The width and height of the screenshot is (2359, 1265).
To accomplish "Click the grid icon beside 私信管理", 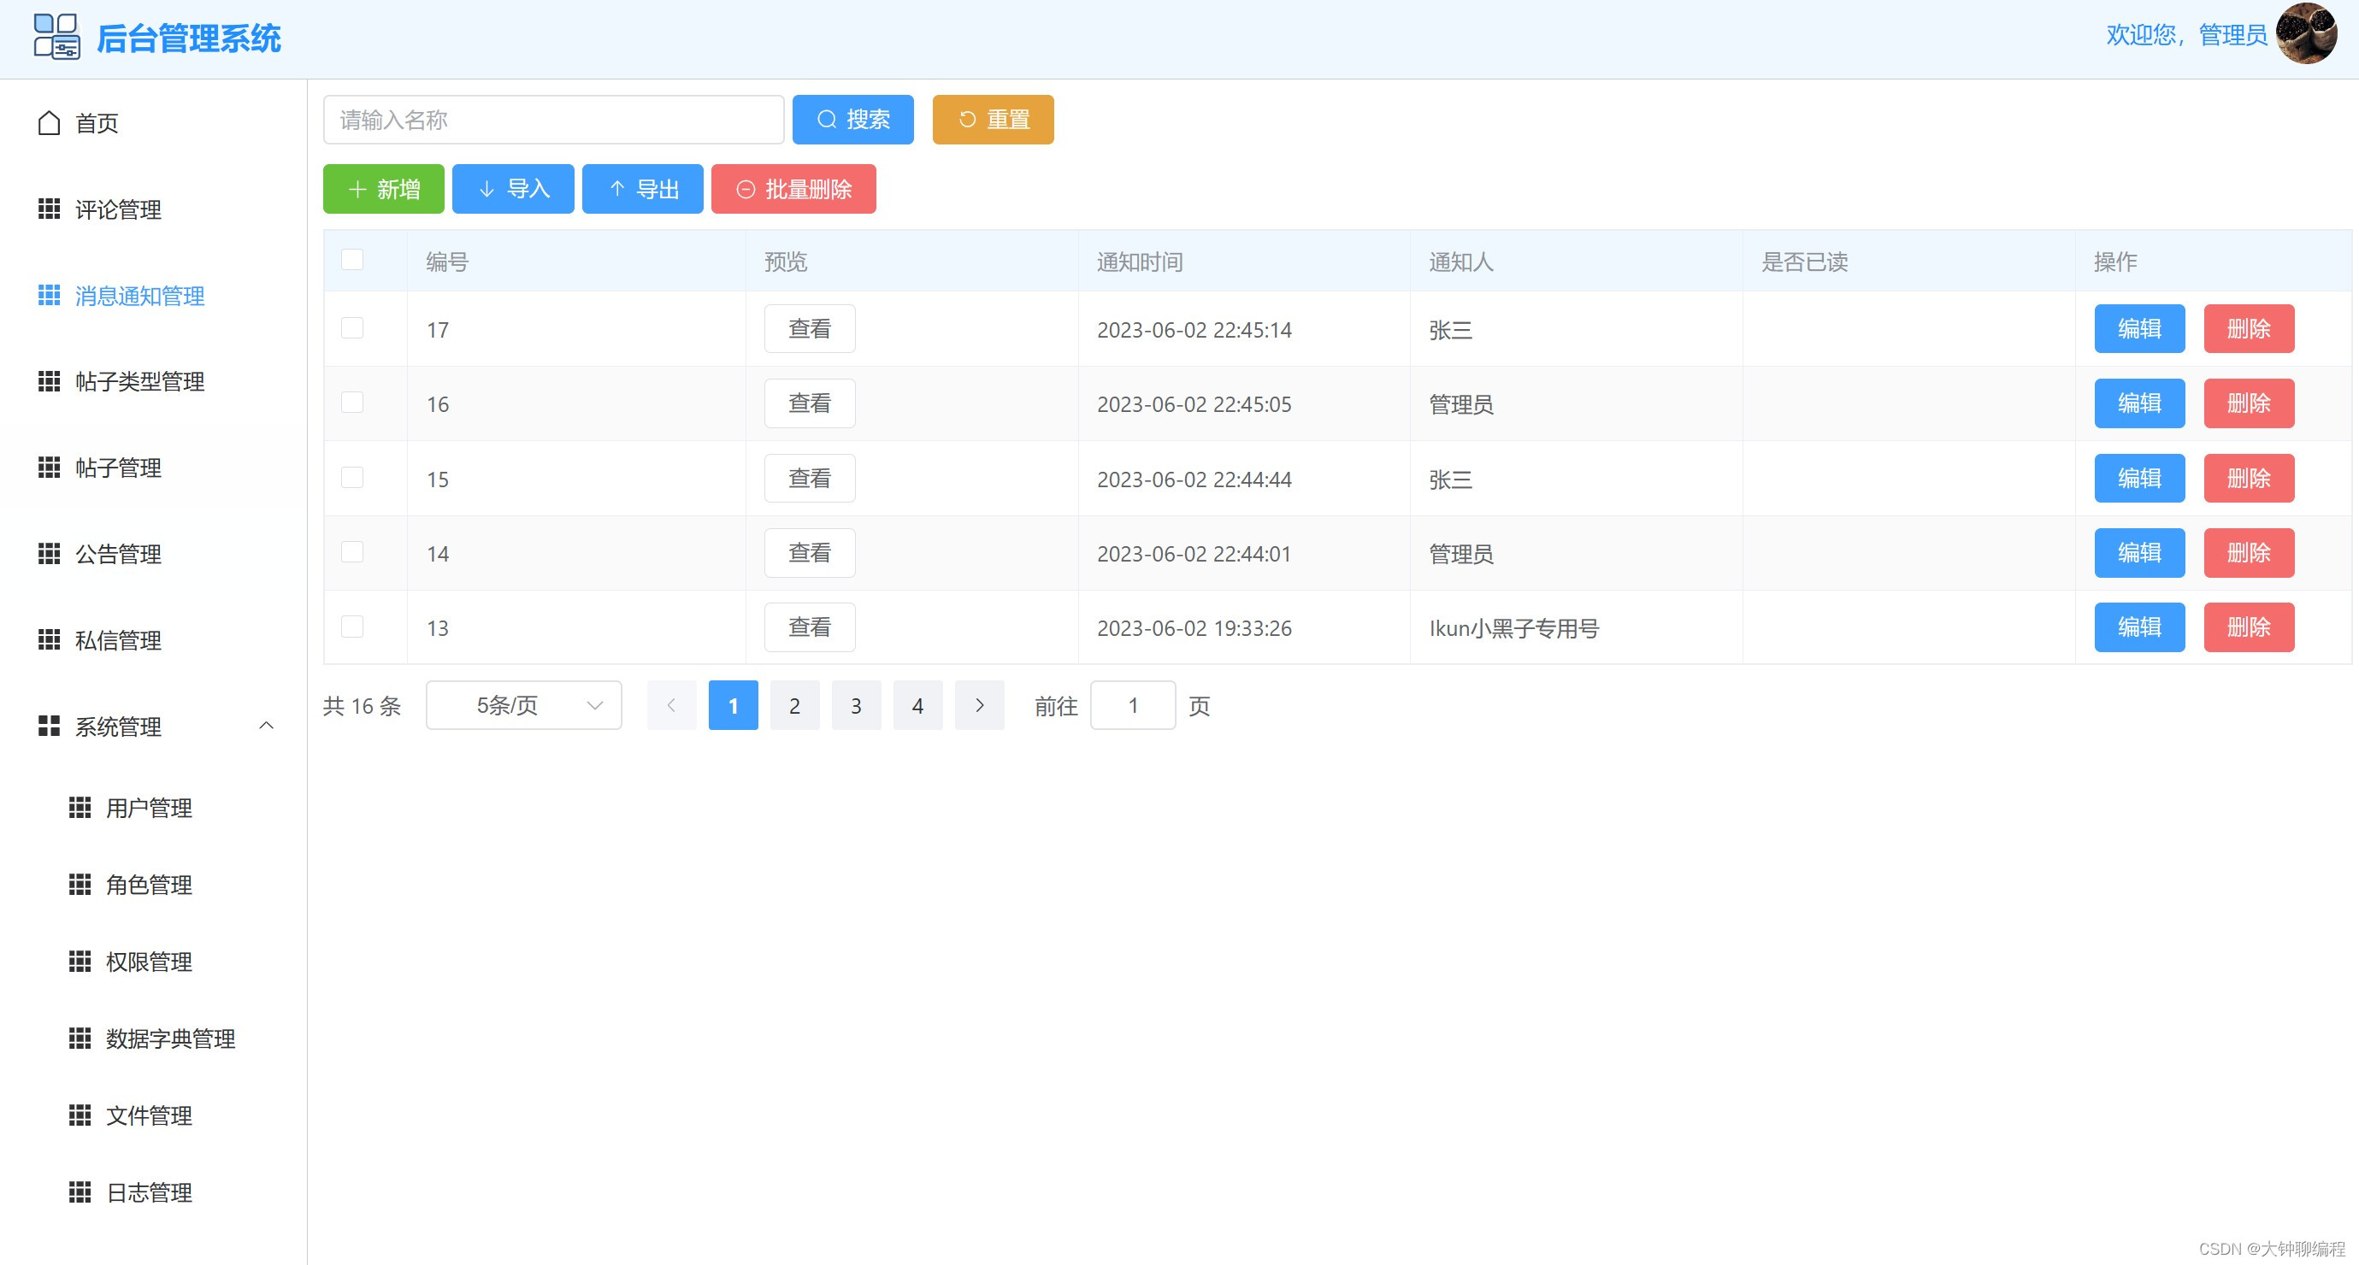I will (x=50, y=638).
